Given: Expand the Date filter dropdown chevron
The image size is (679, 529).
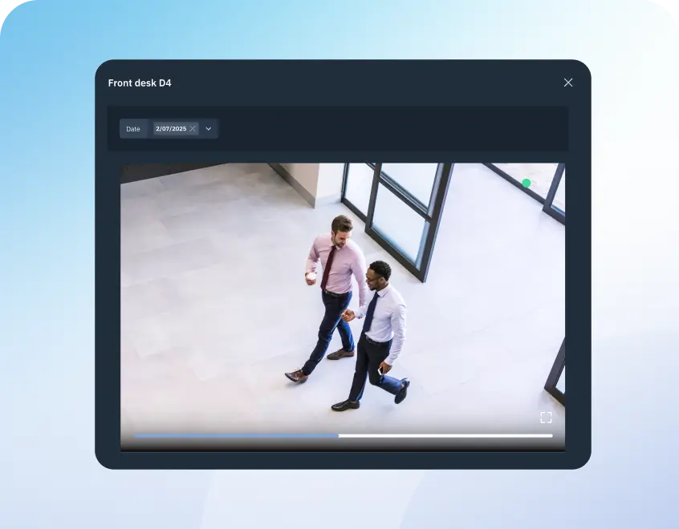Looking at the screenshot, I should [x=209, y=129].
